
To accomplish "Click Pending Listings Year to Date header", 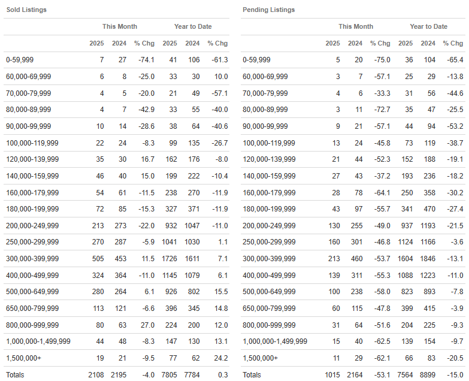I will 429,26.
